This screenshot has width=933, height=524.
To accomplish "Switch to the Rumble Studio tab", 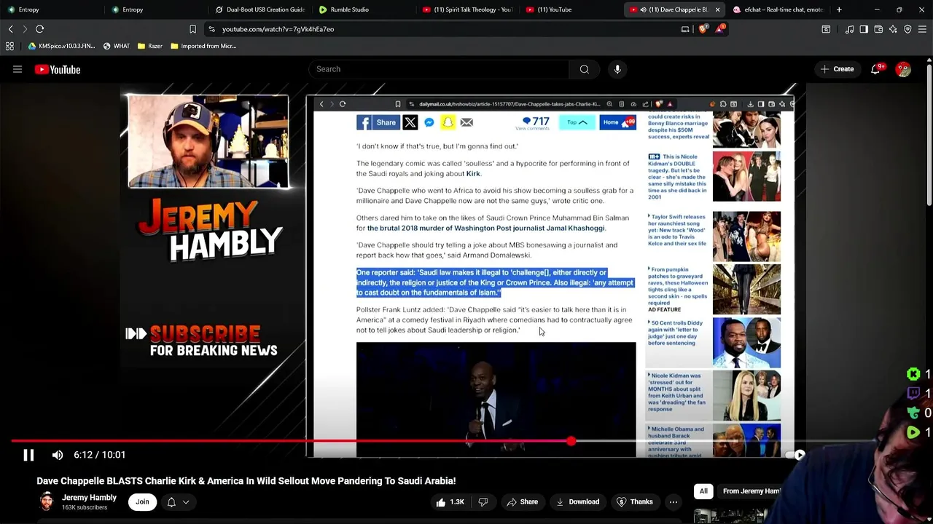I will (364, 9).
